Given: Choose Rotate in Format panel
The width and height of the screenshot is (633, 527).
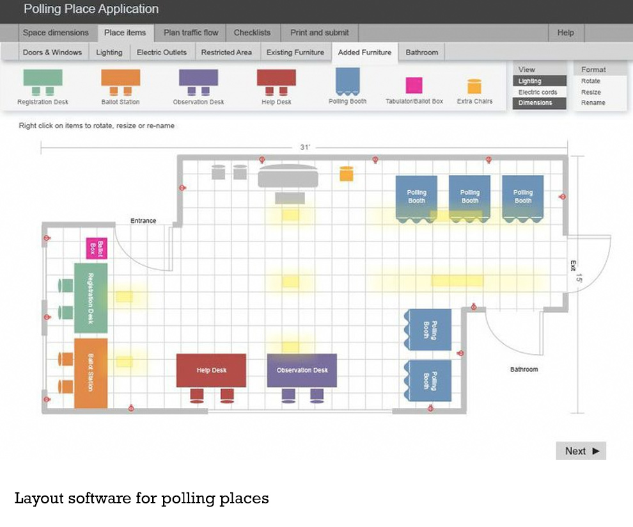Looking at the screenshot, I should [590, 81].
